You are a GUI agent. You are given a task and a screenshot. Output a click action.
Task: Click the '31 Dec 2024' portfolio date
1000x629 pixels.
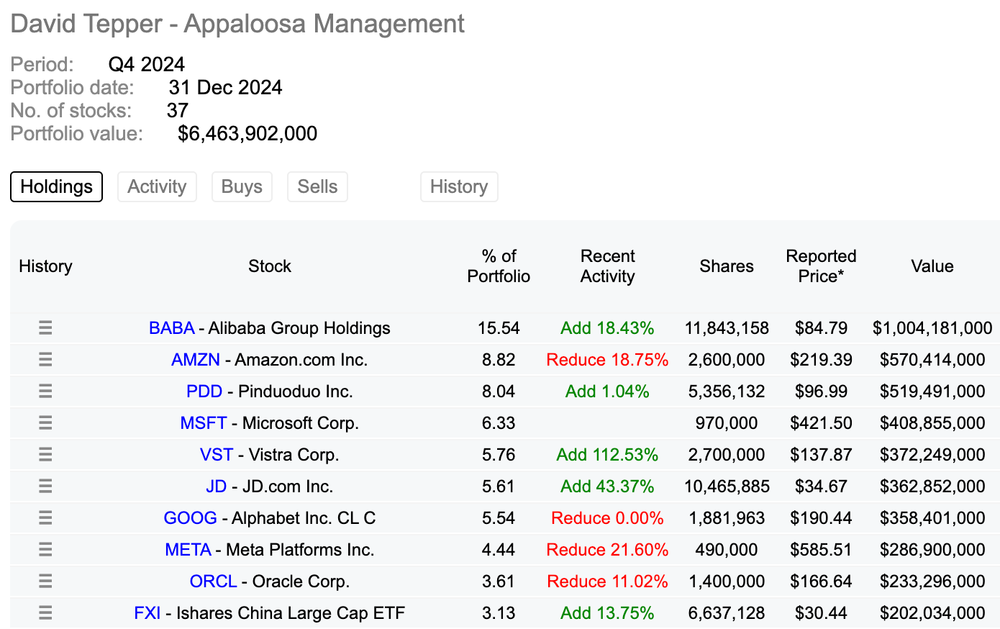[x=225, y=88]
